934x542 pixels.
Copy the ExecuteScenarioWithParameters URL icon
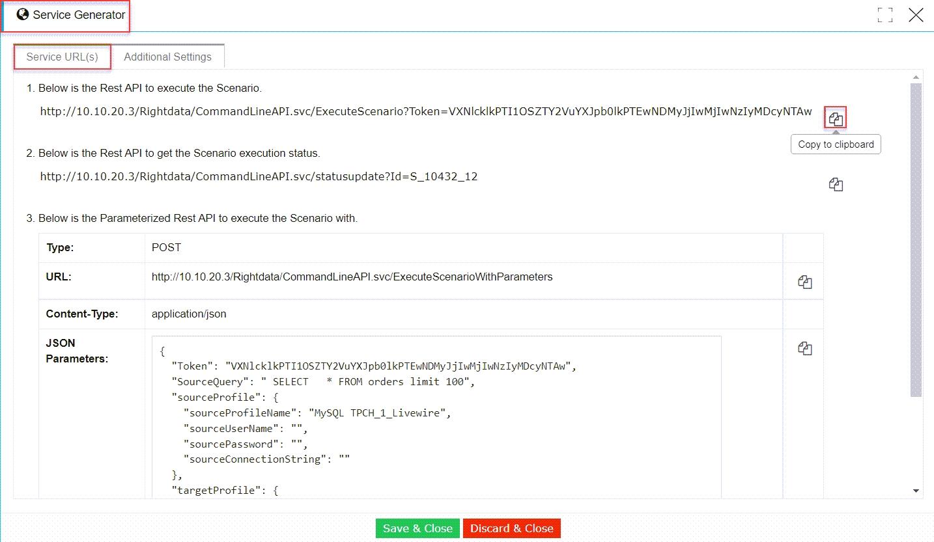point(804,282)
